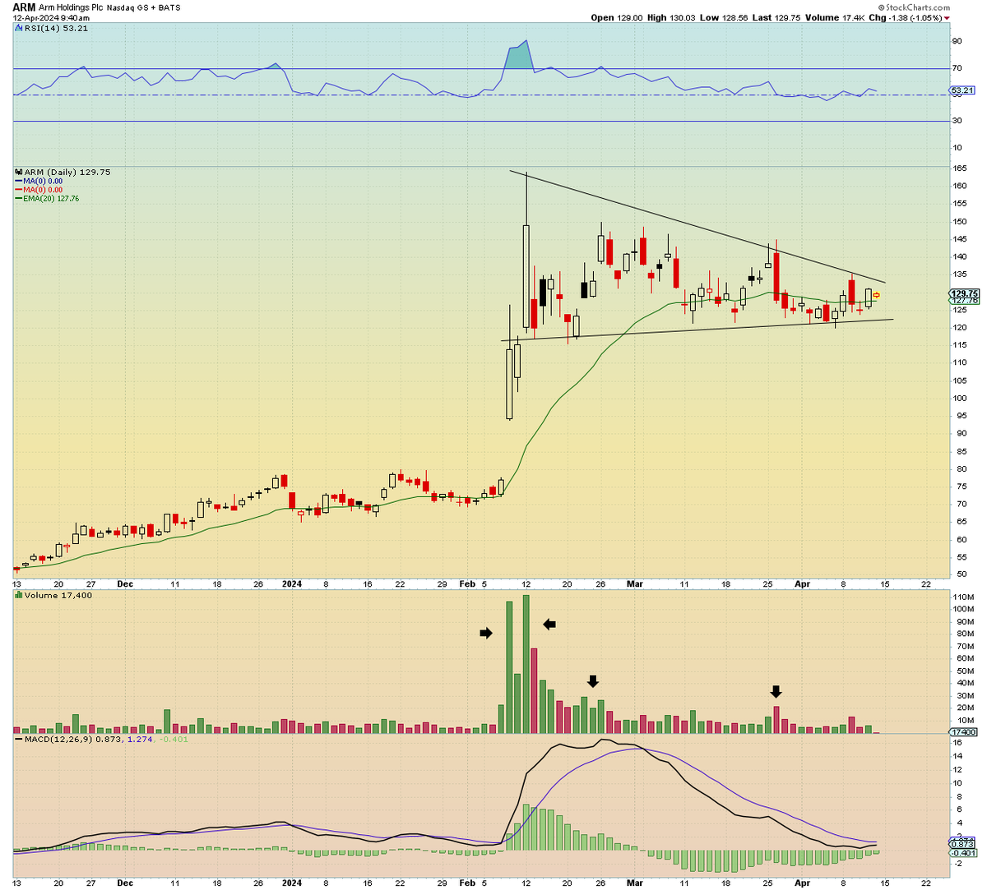Click the green line marker of EMA(20)
Screen dimensions: 987x890
[x=18, y=199]
